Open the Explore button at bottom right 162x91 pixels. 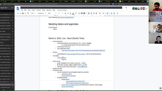(160, 88)
